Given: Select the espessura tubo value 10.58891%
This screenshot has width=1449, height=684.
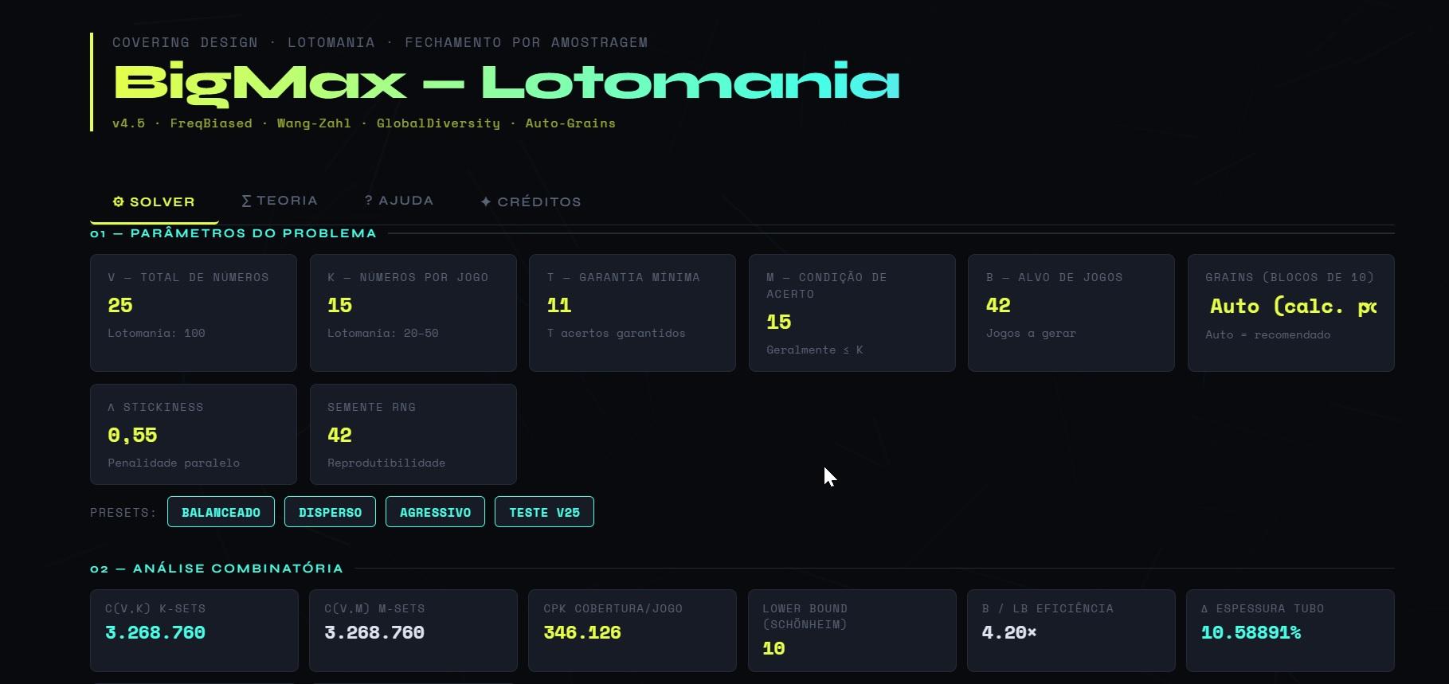Looking at the screenshot, I should tap(1251, 633).
